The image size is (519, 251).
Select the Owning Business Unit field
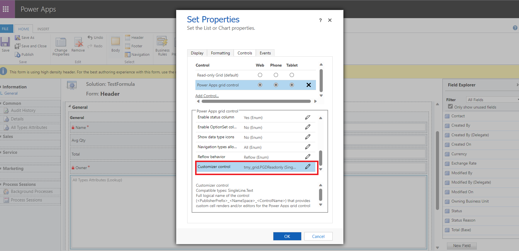click(470, 201)
